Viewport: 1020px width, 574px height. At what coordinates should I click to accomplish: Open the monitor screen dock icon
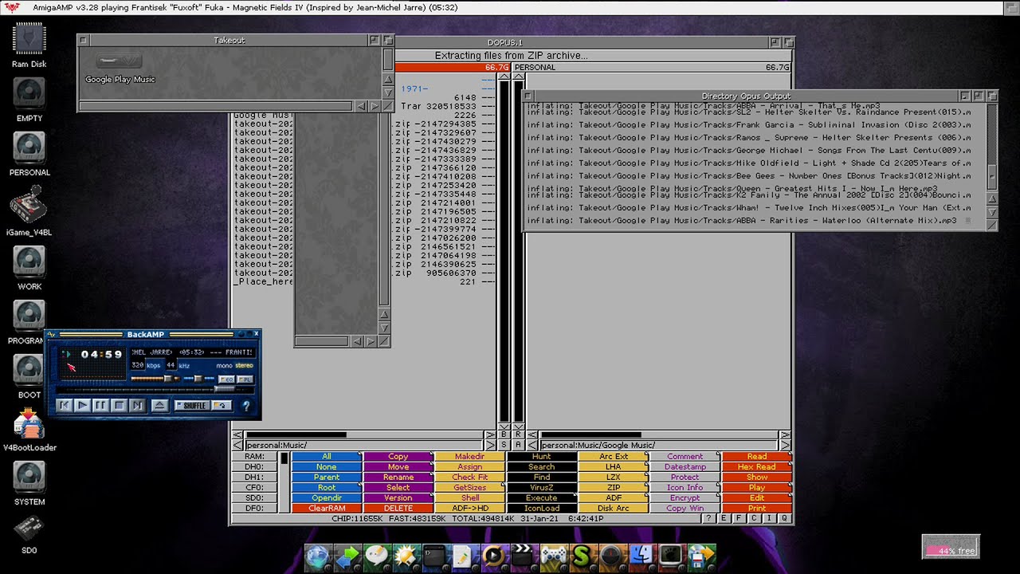coord(672,556)
